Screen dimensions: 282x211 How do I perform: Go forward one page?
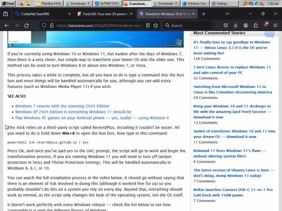coord(17,26)
